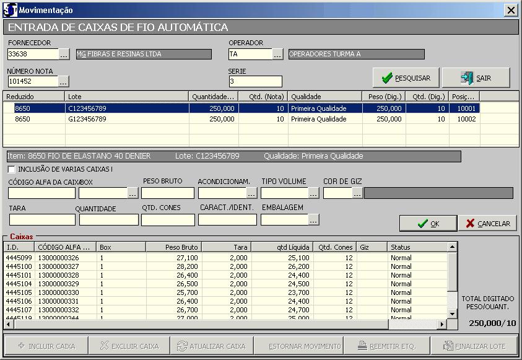This screenshot has width=522, height=360.
Task: Sort by the Lote column header
Action: tap(126, 97)
